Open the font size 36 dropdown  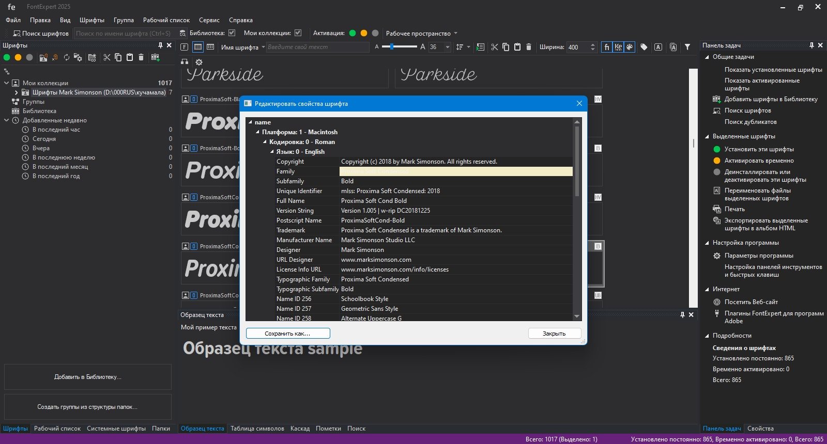(x=448, y=47)
